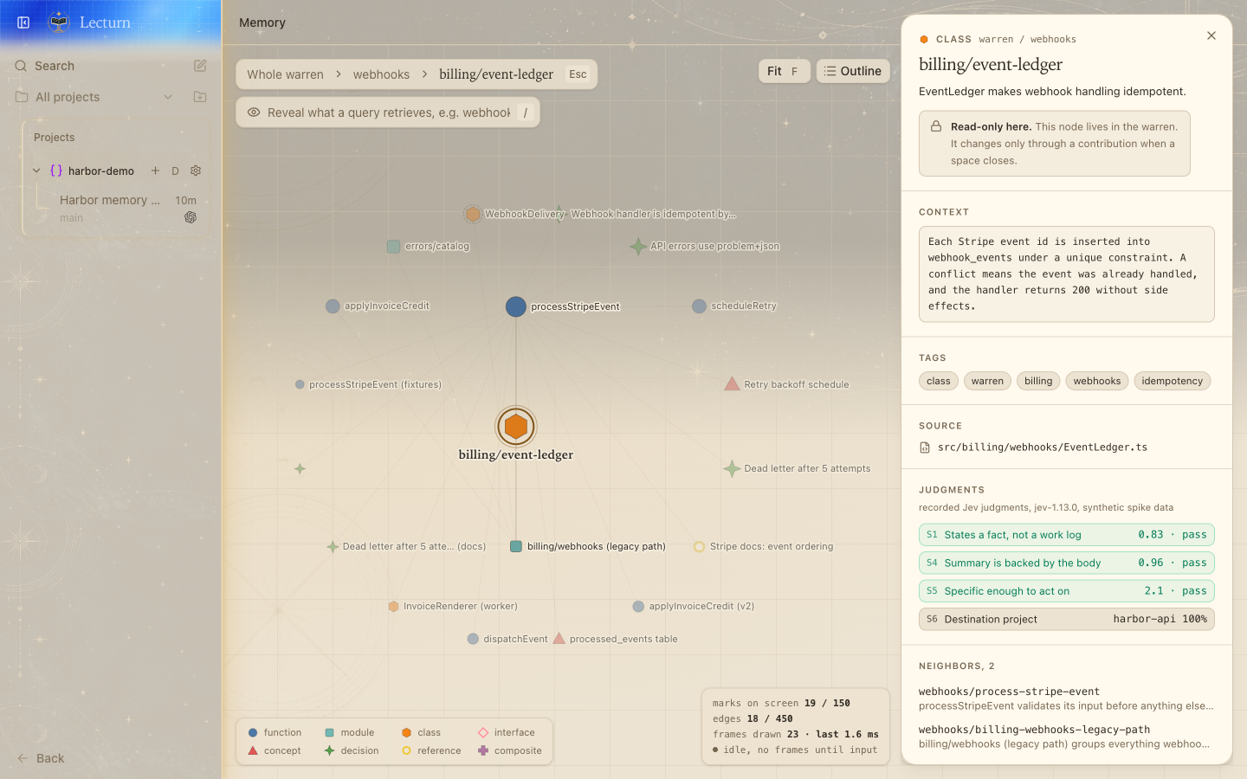This screenshot has height=779, width=1247.
Task: Click the scheduleRetry function node
Action: pyautogui.click(x=699, y=306)
